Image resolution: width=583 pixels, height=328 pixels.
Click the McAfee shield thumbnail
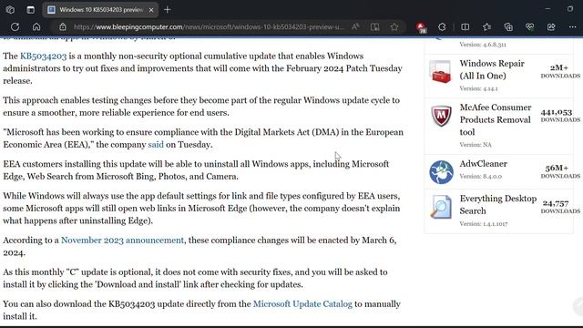tap(441, 116)
